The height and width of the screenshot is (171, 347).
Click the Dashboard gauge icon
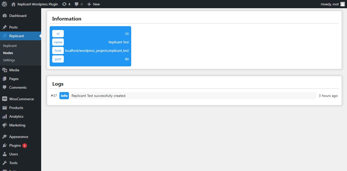point(5,16)
